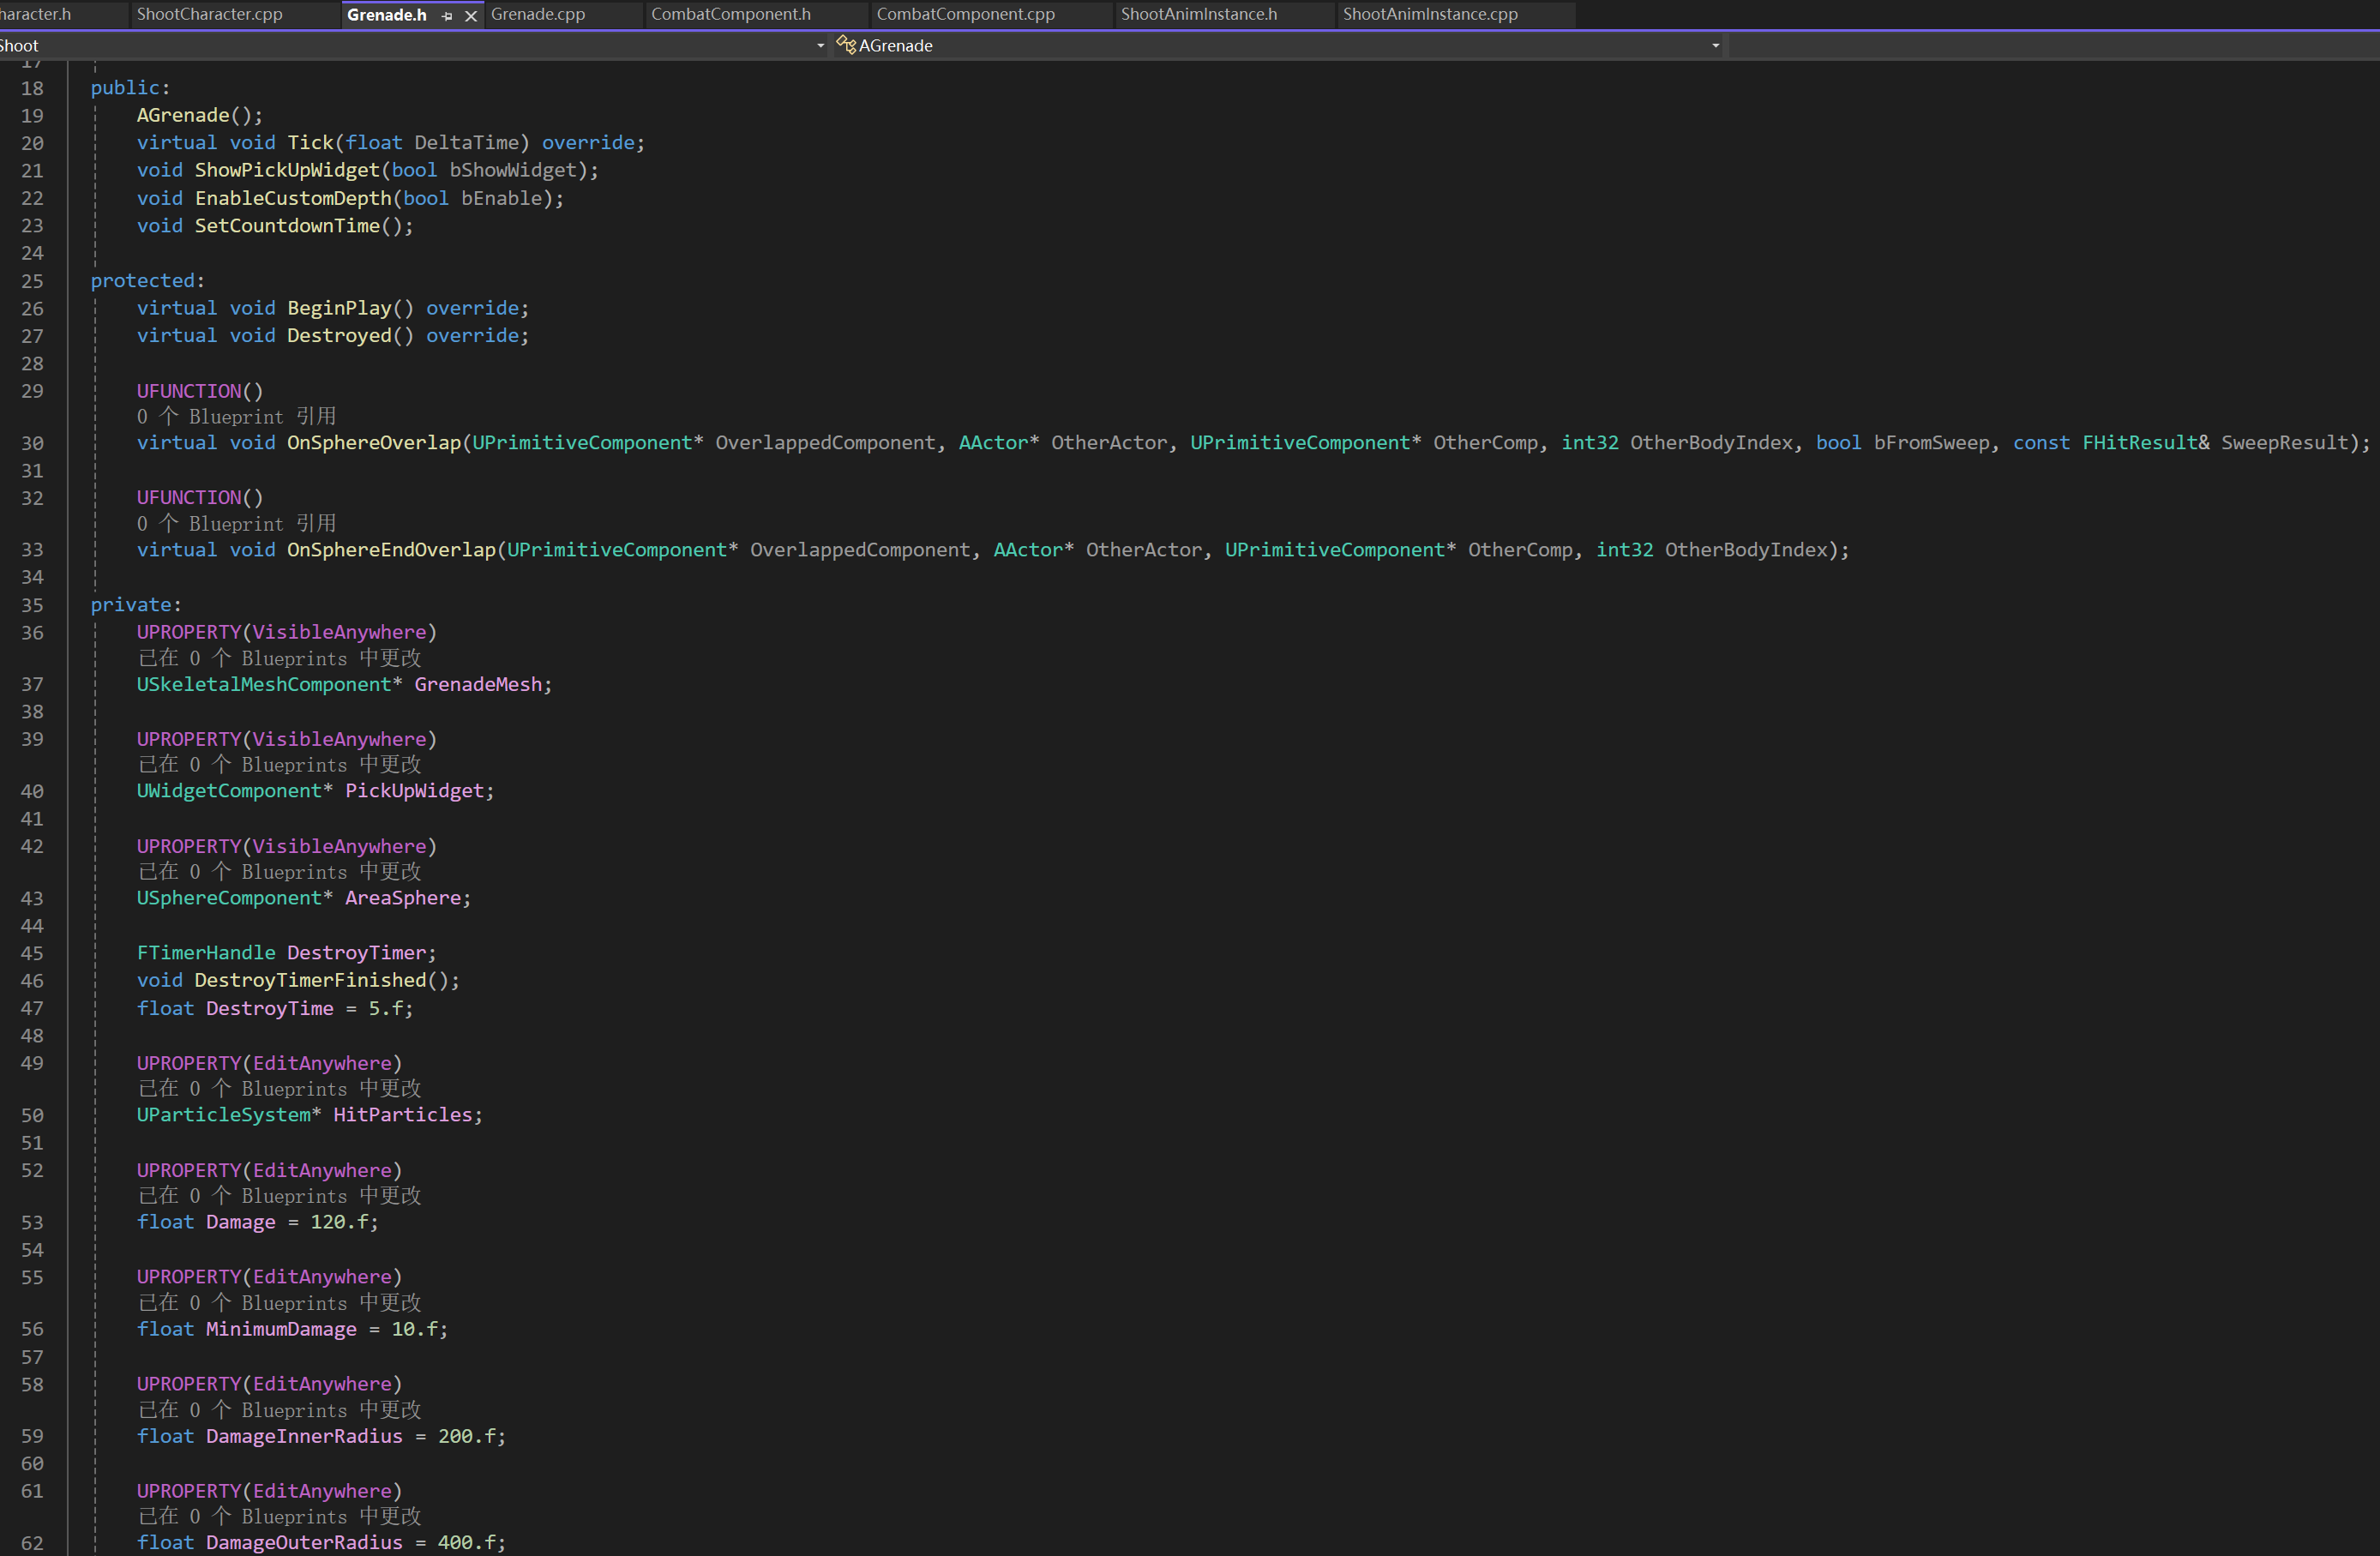Select the ShootAnimInstance.h tab
The width and height of the screenshot is (2380, 1556).
(1198, 14)
